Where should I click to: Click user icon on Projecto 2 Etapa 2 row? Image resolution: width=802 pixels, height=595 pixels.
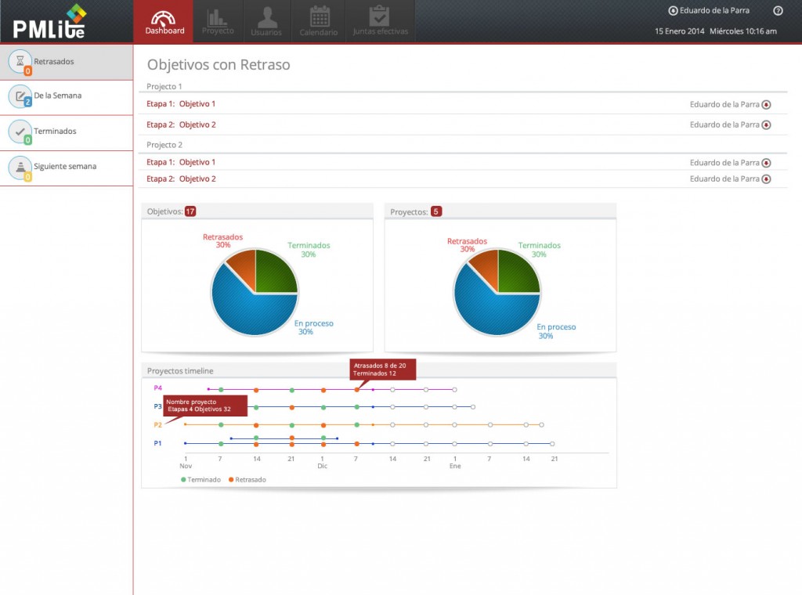click(x=766, y=179)
